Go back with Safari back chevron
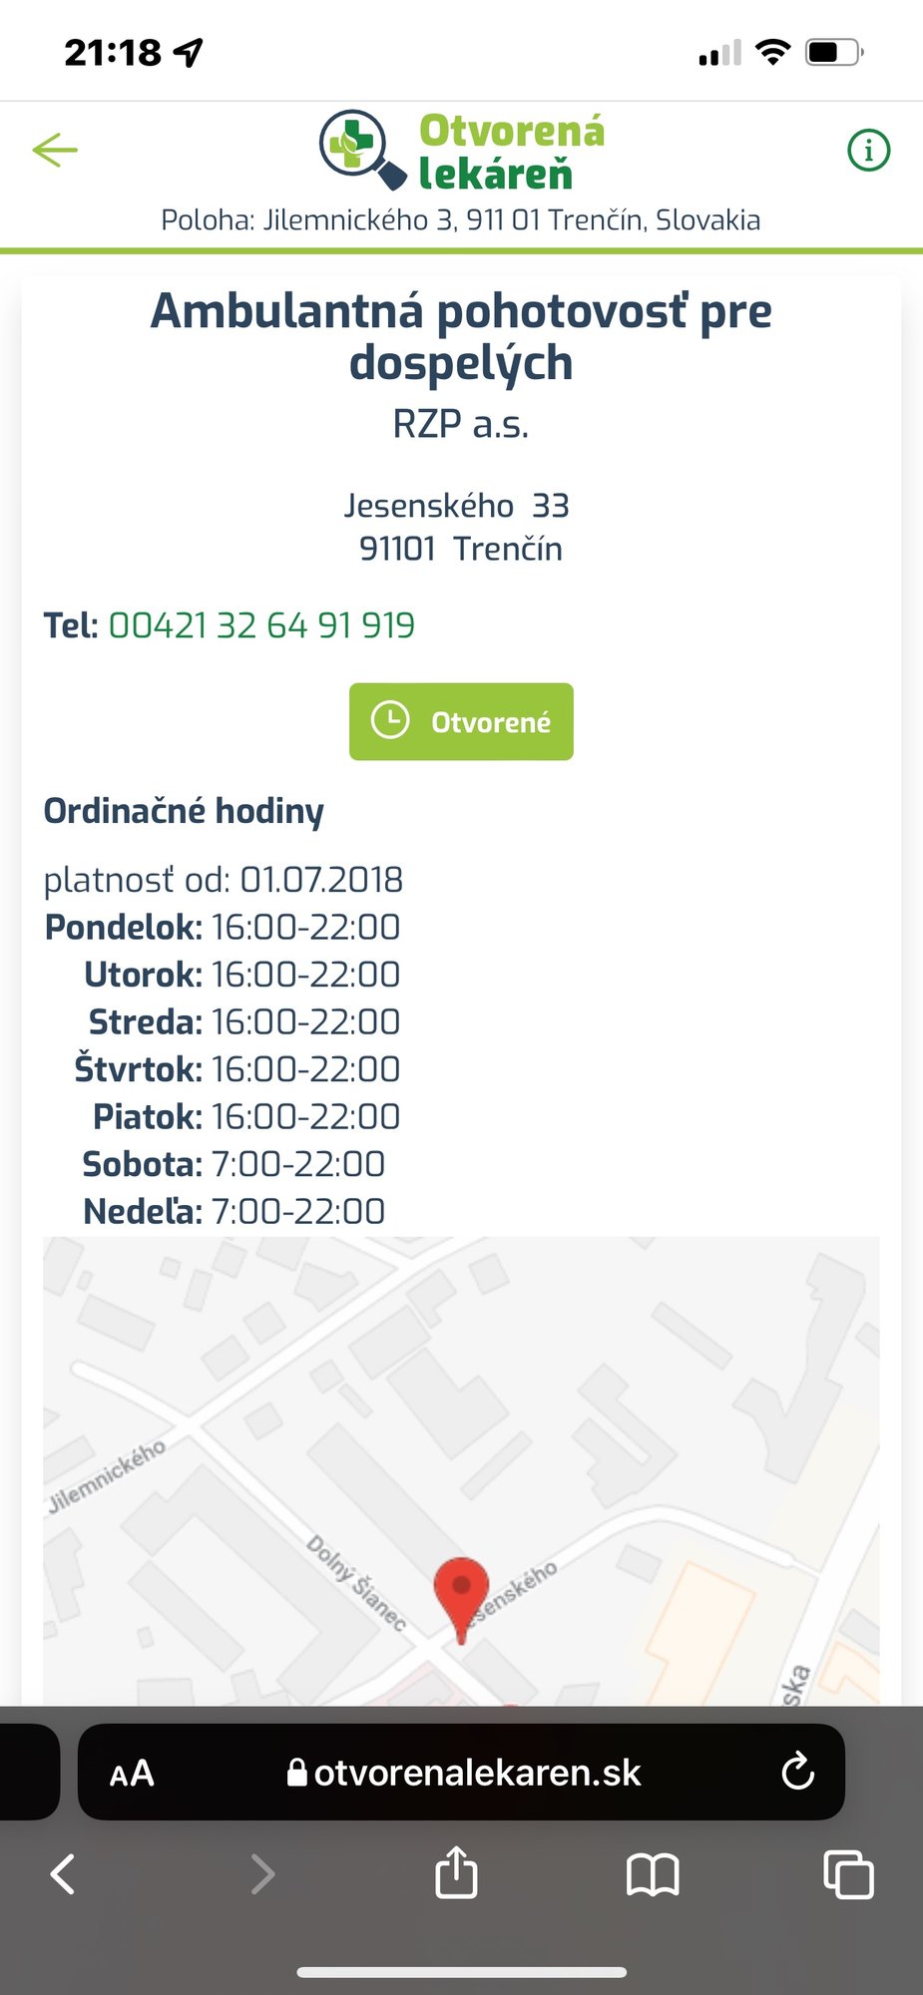 click(64, 1874)
